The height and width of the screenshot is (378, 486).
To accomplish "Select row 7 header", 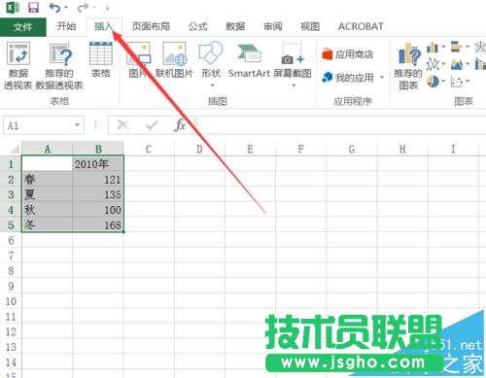I will pyautogui.click(x=11, y=256).
